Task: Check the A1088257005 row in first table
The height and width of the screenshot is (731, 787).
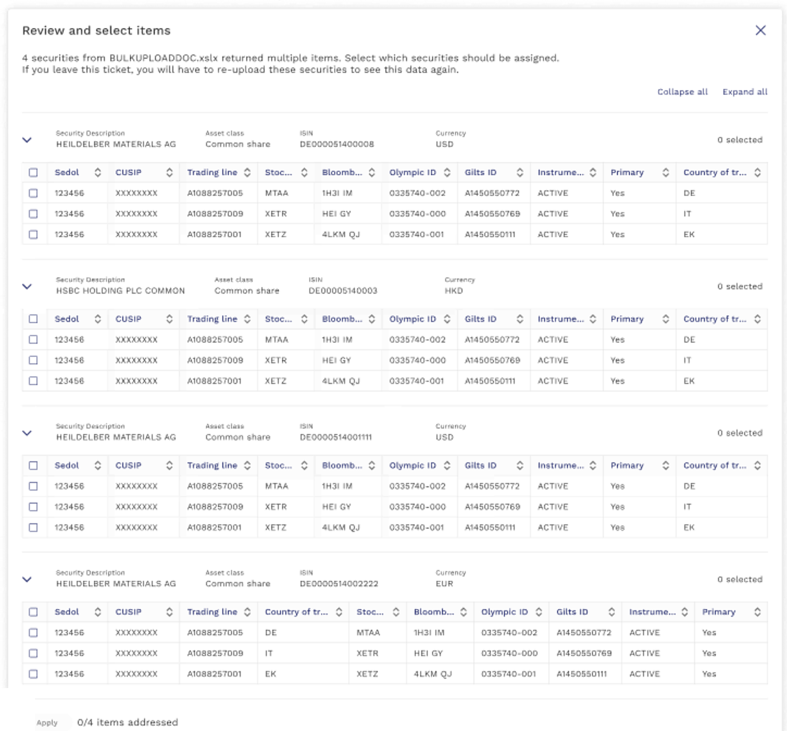Action: (x=33, y=193)
